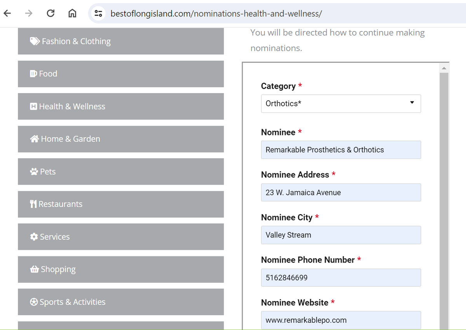Click the 'Nominee Phone Number' label

pyautogui.click(x=308, y=260)
